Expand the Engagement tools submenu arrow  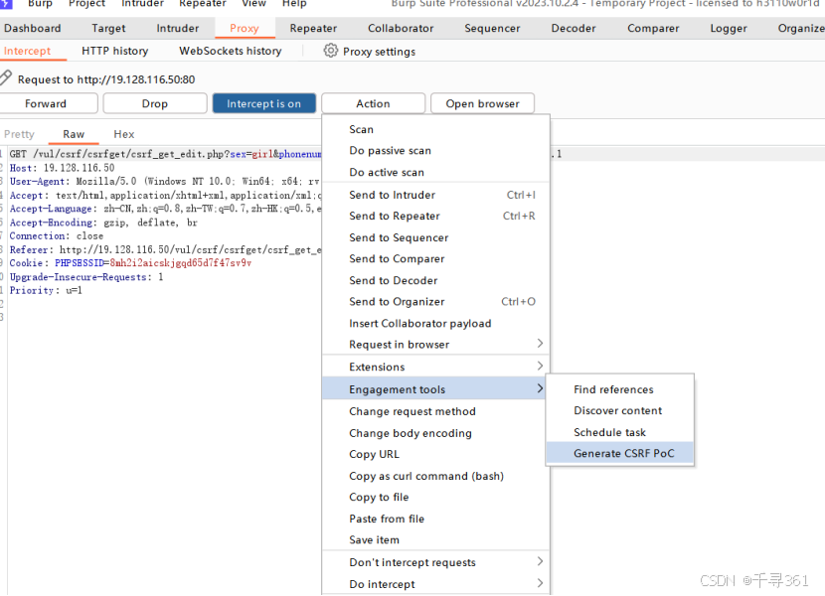[x=540, y=388]
